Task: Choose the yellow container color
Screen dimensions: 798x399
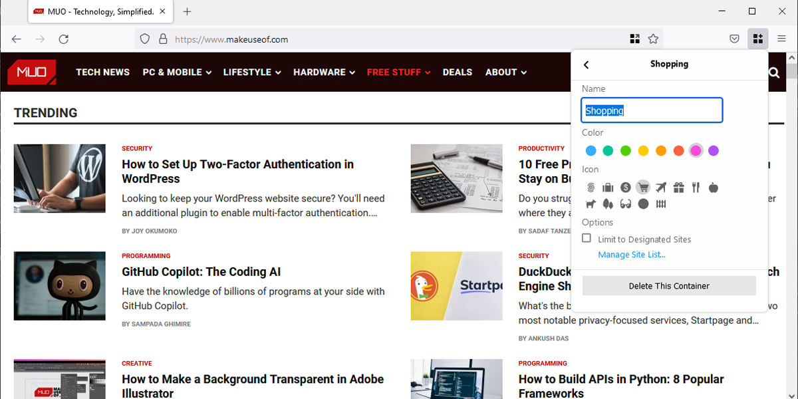Action: pyautogui.click(x=643, y=150)
